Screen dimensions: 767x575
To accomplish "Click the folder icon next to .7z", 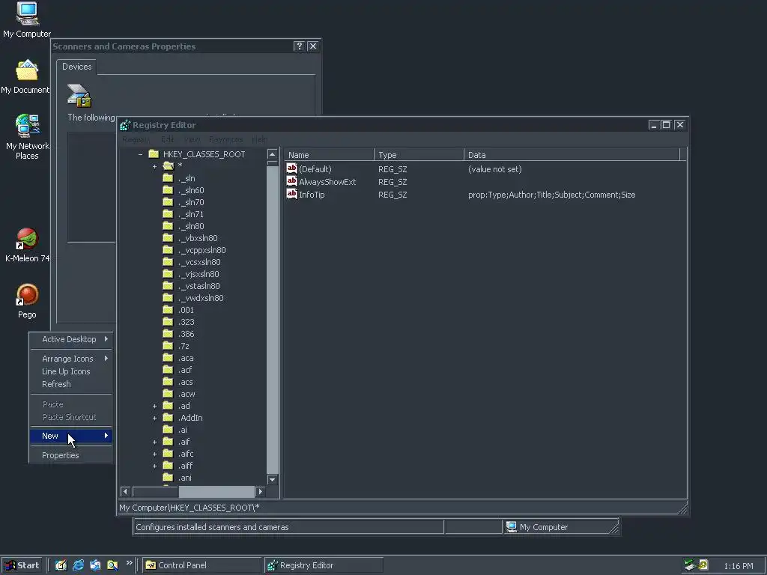I will pyautogui.click(x=168, y=346).
